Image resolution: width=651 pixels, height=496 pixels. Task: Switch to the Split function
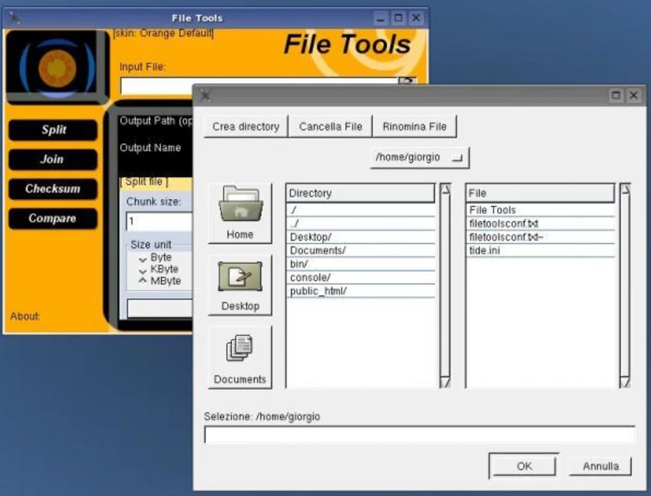[53, 130]
